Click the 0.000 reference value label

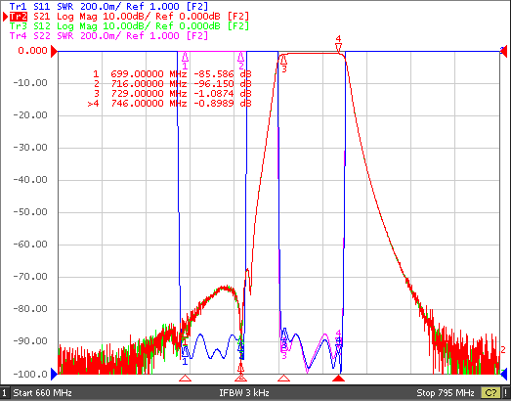(x=32, y=51)
